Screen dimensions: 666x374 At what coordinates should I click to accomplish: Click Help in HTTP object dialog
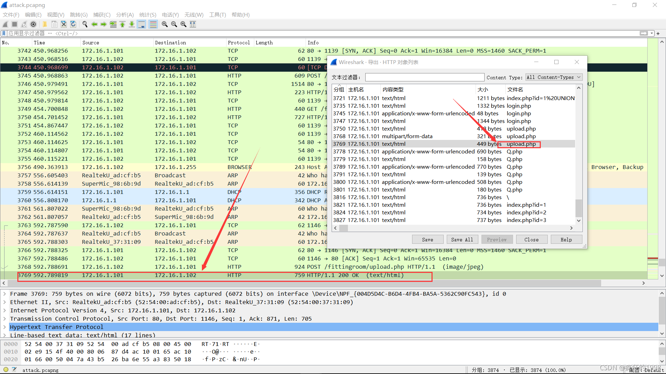tap(566, 240)
